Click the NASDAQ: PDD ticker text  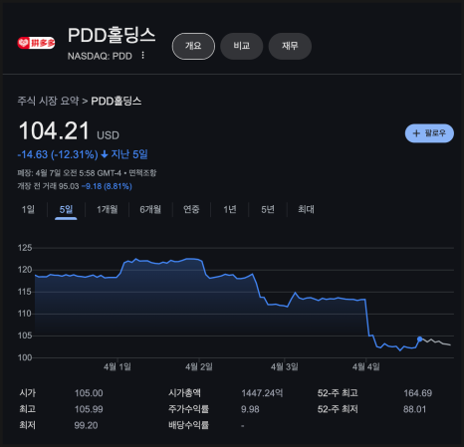coord(100,56)
